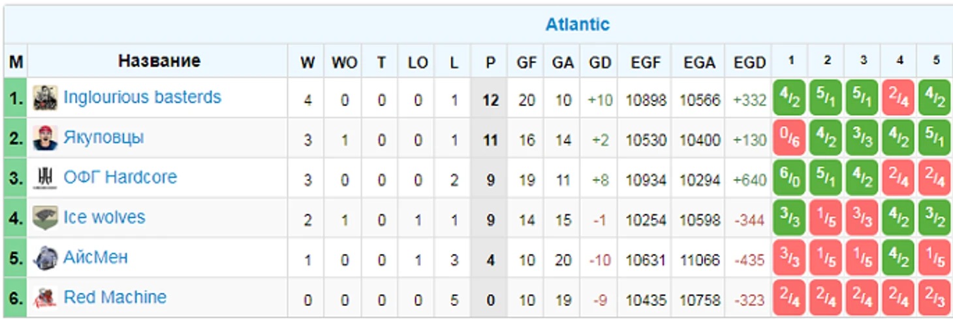Click the Inglourious basterds team logo icon
The width and height of the screenshot is (953, 319).
[45, 98]
